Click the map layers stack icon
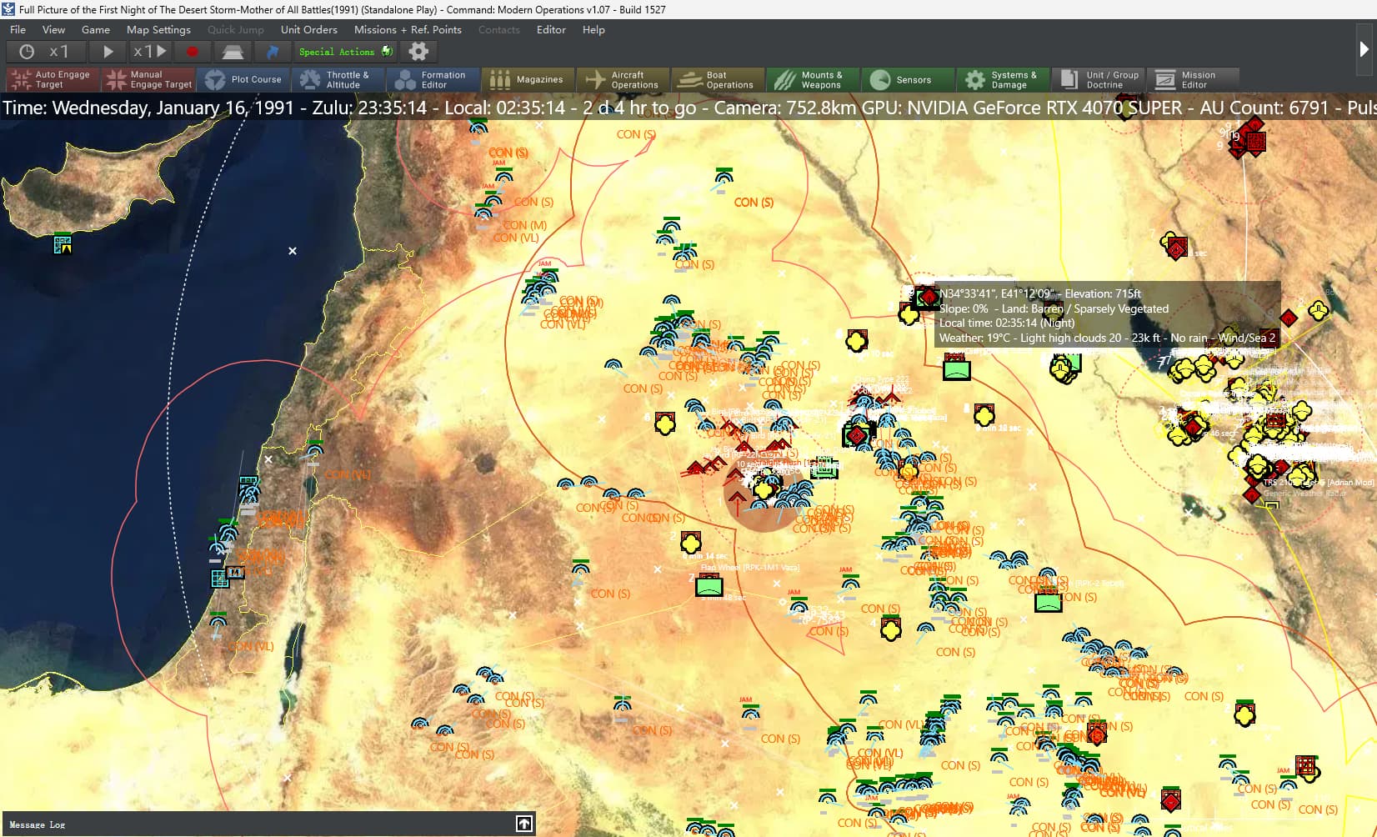1377x837 pixels. (x=233, y=52)
